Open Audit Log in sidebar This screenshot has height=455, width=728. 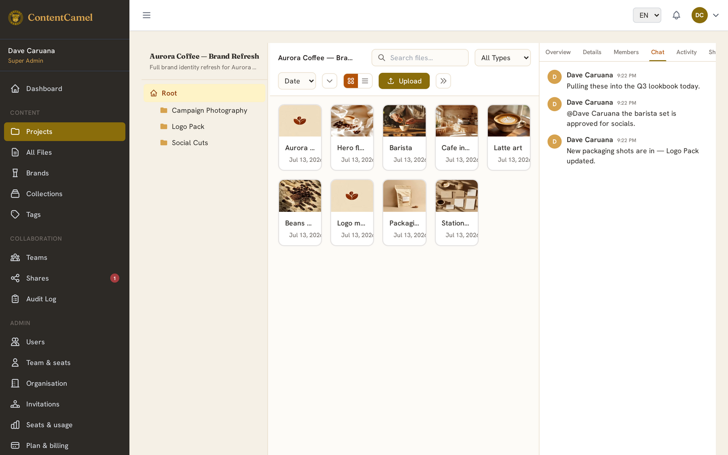(x=65, y=299)
